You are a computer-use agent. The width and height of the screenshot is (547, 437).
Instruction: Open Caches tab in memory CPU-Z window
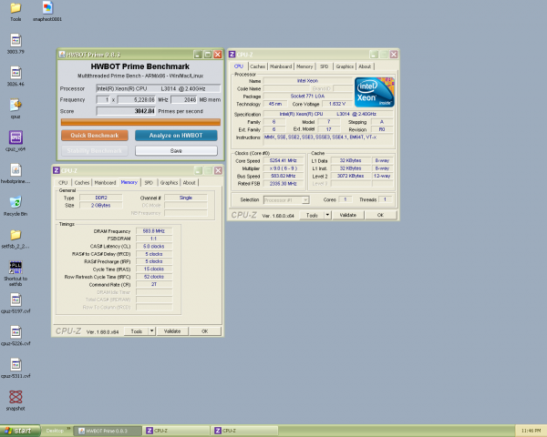click(82, 183)
